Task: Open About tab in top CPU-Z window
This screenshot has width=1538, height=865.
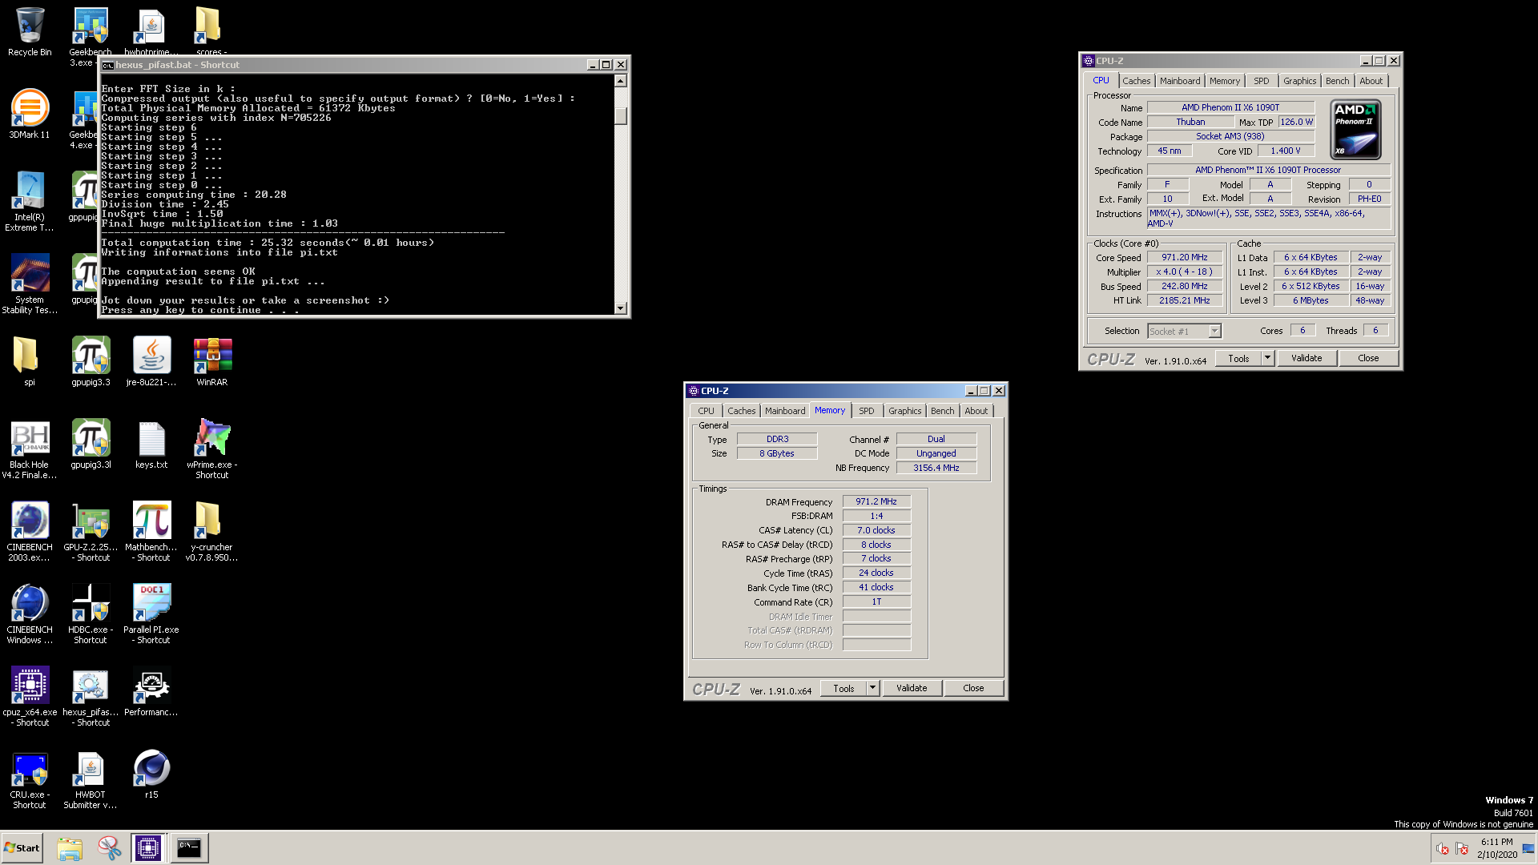Action: point(1371,81)
